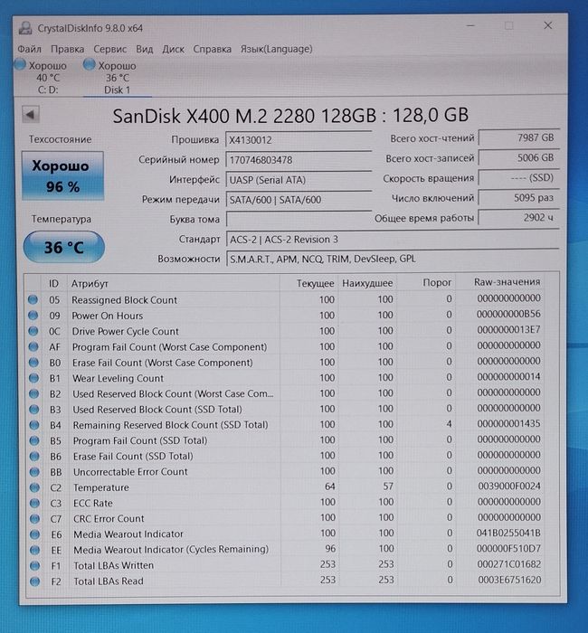Click status dot of CRC Error Count

tap(34, 518)
